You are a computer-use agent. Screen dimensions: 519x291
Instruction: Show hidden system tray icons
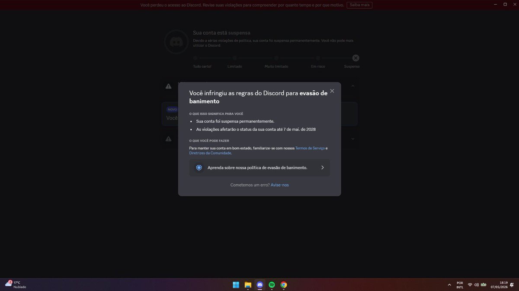[x=450, y=285]
